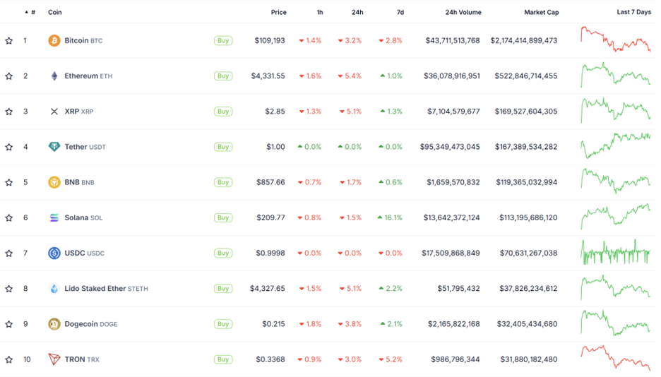
Task: Click the BNB logo icon
Action: coord(54,182)
